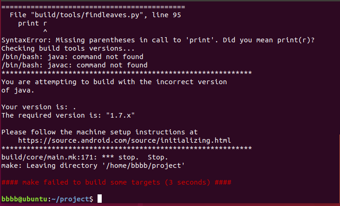The image size is (340, 206).
Task: Click the red 'make failed to build' message
Action: click(x=116, y=182)
